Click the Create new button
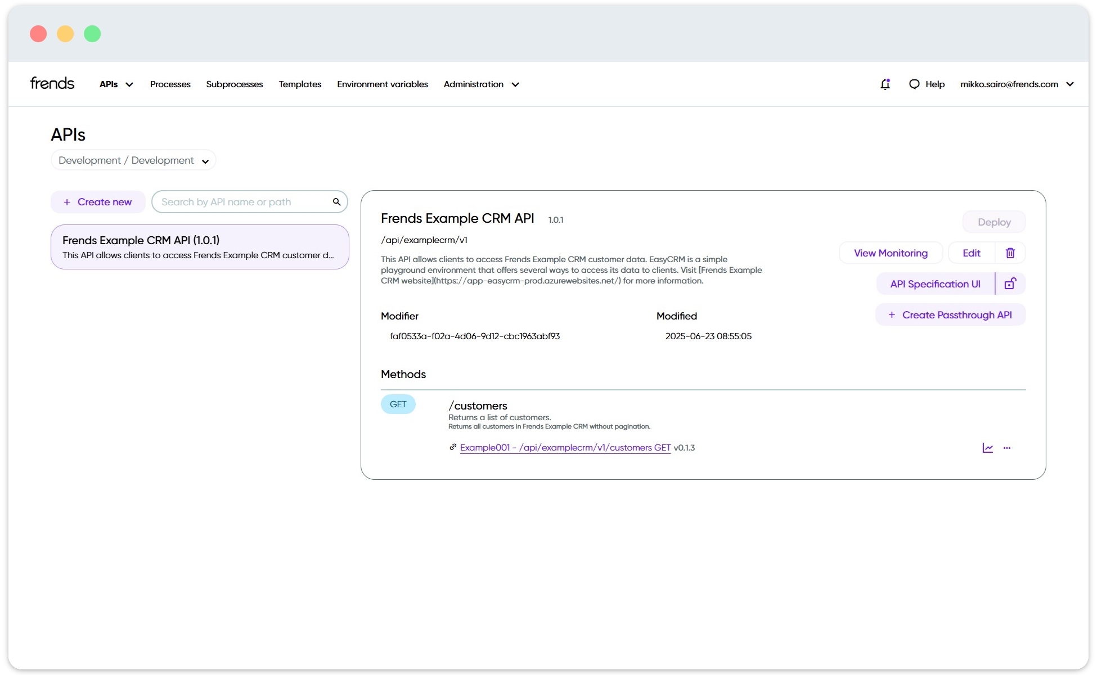 coord(98,202)
